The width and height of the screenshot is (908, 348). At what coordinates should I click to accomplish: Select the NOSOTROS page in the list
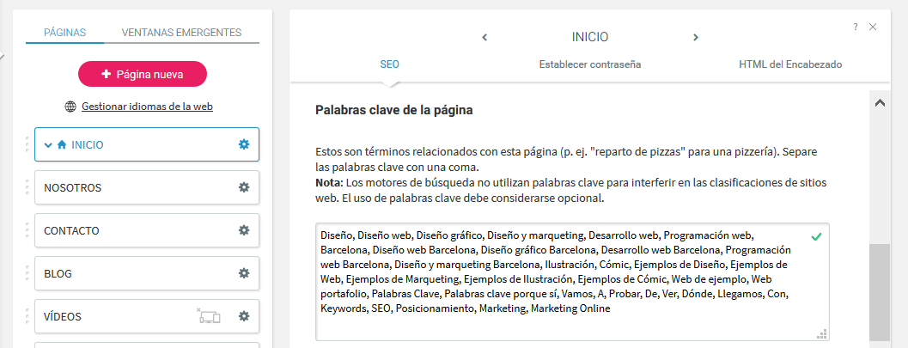(x=129, y=187)
